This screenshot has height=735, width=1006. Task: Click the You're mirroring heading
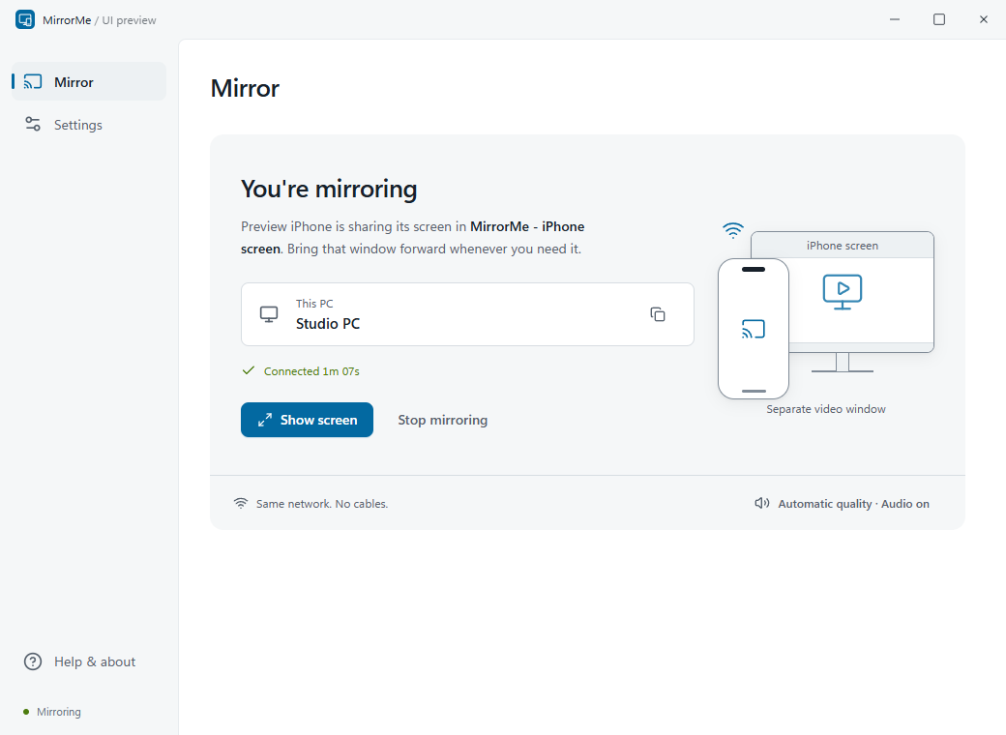329,190
